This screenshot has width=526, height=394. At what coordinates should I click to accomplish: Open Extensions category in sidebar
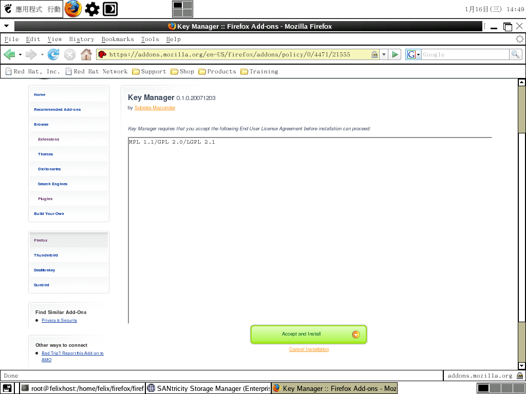49,139
